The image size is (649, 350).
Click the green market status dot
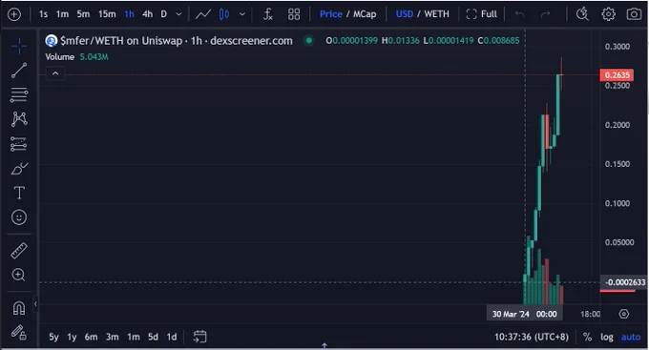point(308,41)
